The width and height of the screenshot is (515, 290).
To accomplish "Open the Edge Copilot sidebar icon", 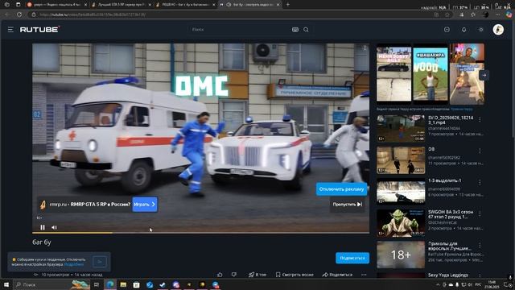I will [x=509, y=14].
